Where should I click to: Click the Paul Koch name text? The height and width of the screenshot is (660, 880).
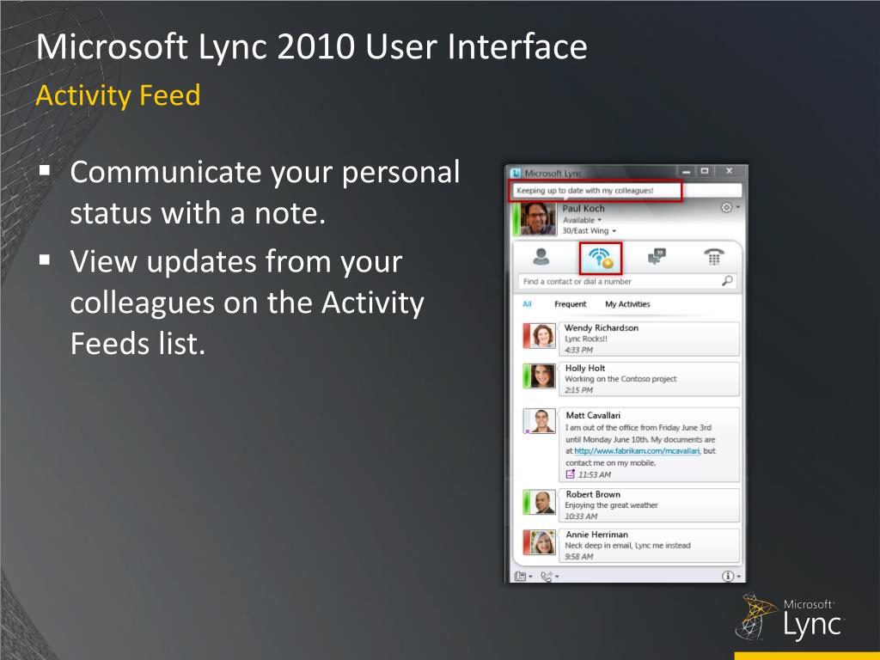point(584,208)
